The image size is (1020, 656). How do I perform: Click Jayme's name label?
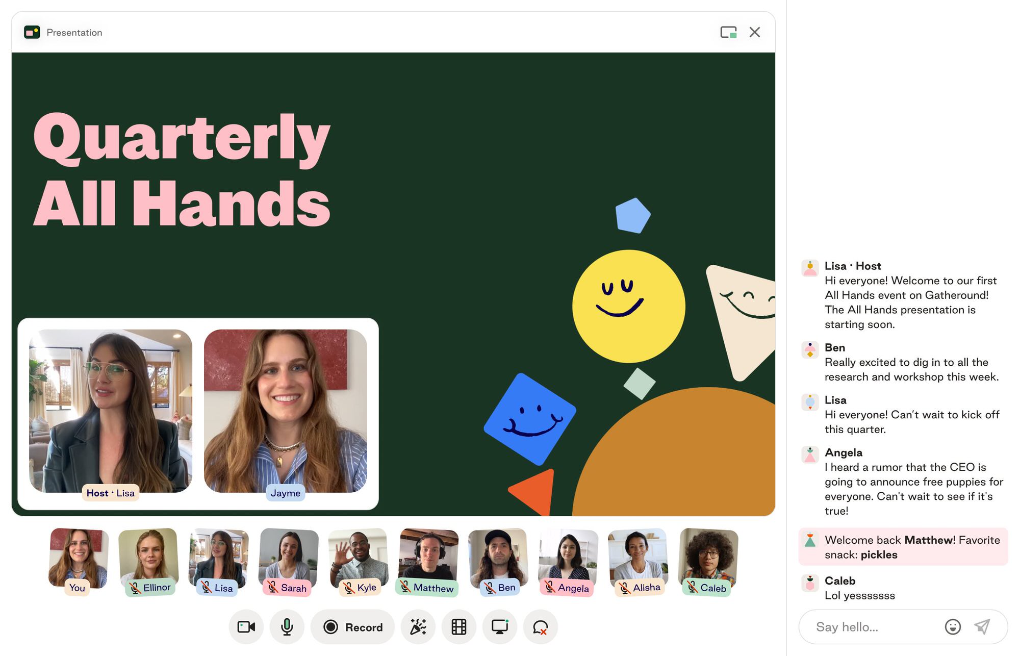coord(285,493)
